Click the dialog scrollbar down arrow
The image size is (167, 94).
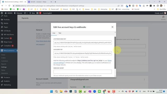[x=115, y=76]
